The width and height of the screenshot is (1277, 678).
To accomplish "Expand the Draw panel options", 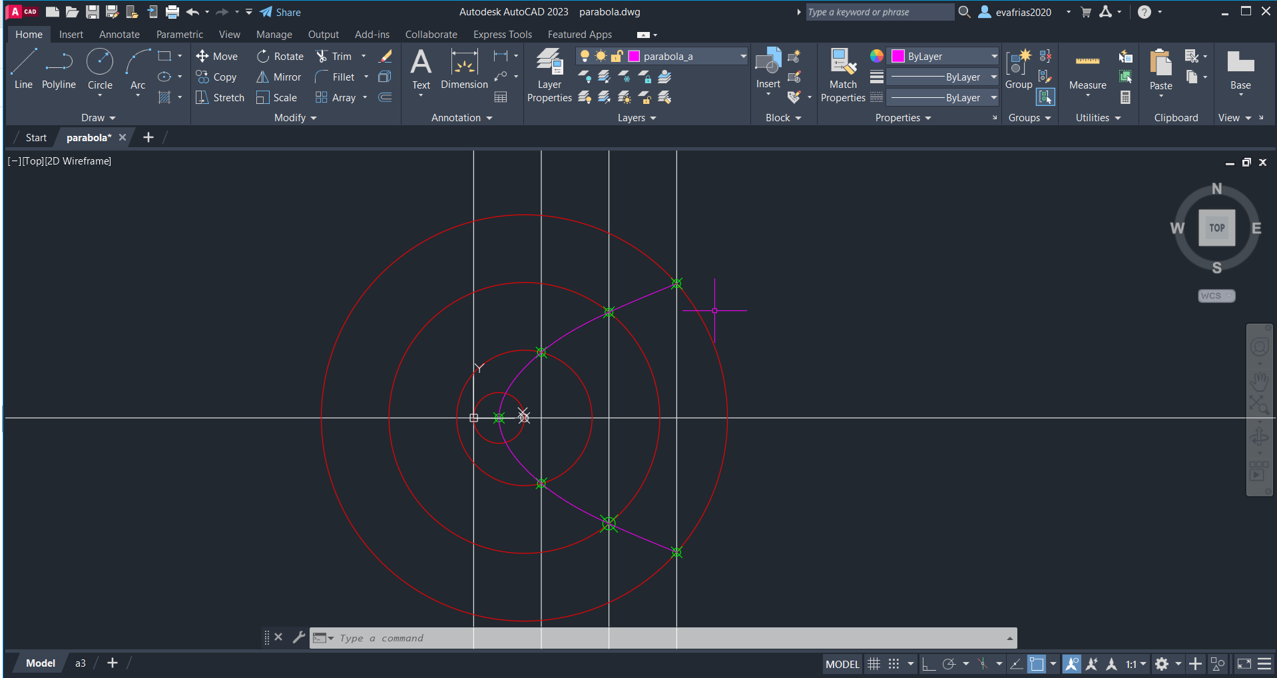I will 98,118.
